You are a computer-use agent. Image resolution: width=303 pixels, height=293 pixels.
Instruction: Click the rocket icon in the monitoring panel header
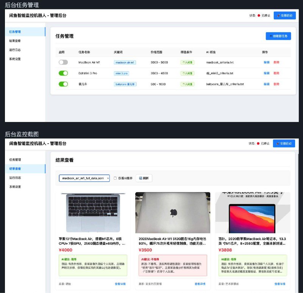point(278,144)
